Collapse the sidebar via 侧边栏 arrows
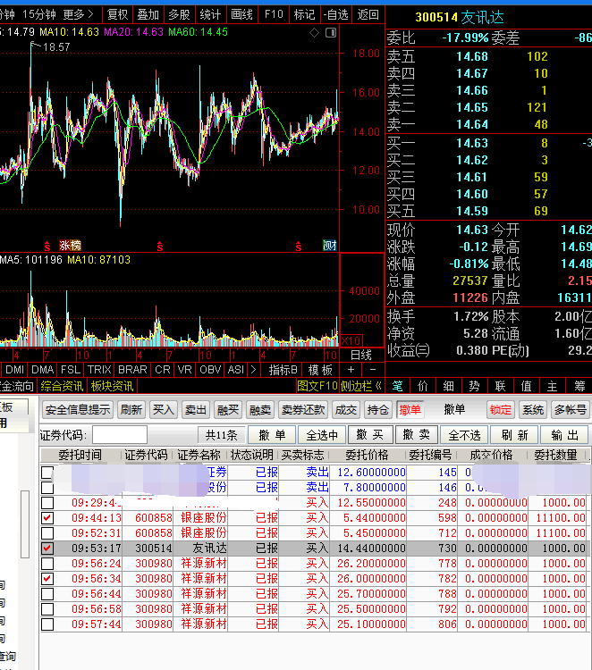This screenshot has height=670, width=592. pos(361,386)
